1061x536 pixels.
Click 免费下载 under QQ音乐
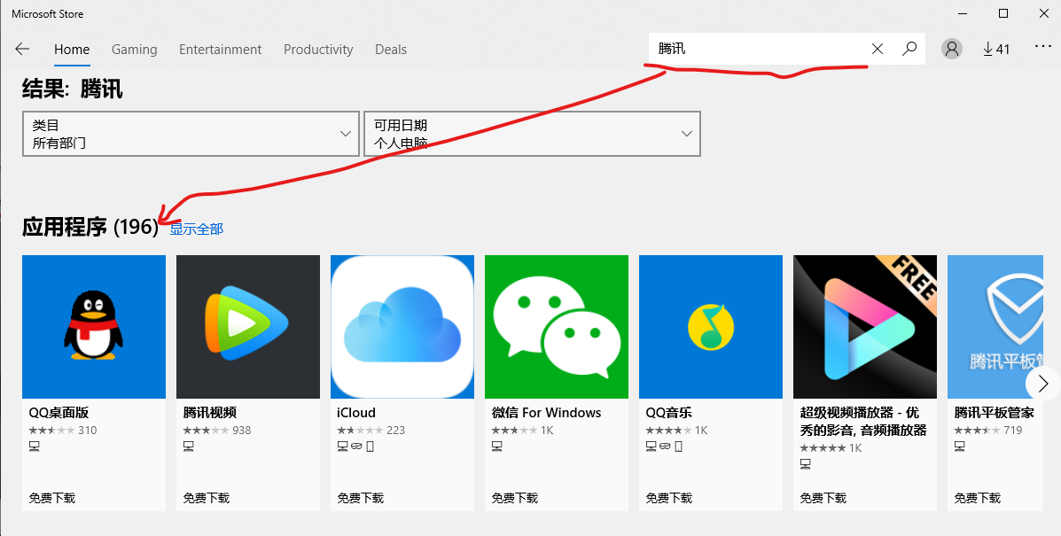(669, 498)
